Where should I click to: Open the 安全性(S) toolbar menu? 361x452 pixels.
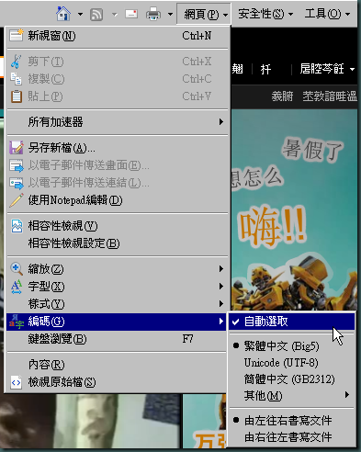(265, 14)
